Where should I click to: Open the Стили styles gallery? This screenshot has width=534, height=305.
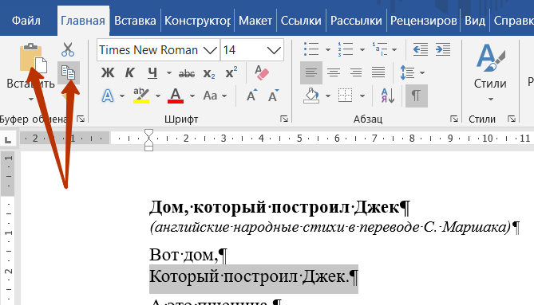490,72
